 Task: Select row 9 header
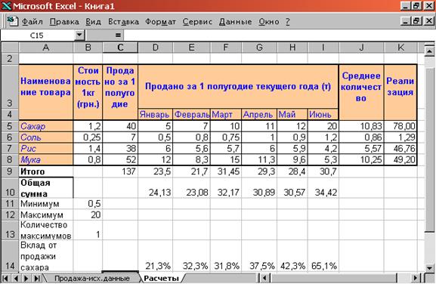tap(10, 171)
